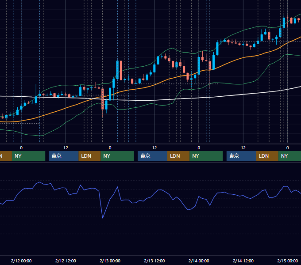Image resolution: width=301 pixels, height=265 pixels.
Task: Click the LDN session block on 2/12
Action: pyautogui.click(x=90, y=156)
